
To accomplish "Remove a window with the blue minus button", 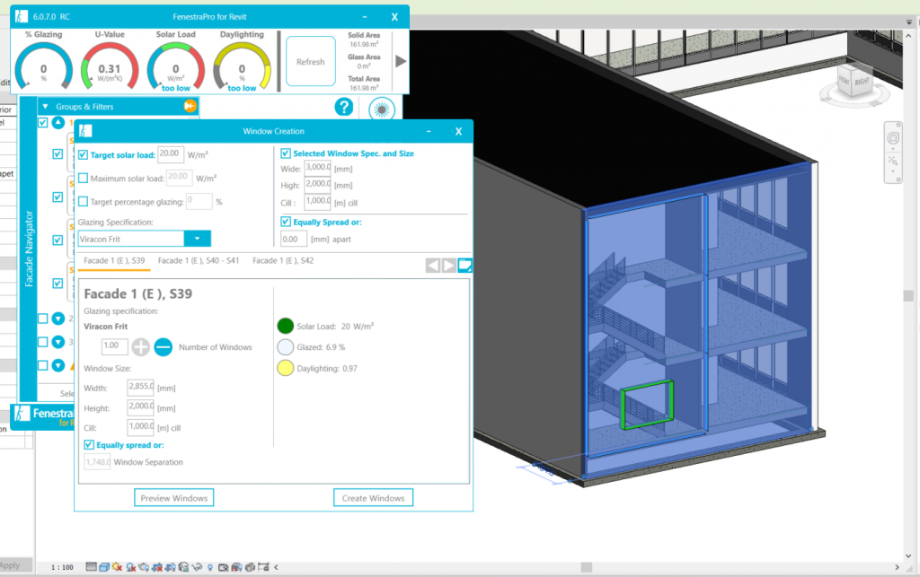I will (164, 346).
